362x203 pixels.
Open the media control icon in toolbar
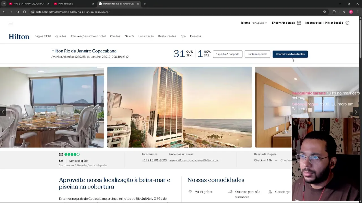[344, 12]
